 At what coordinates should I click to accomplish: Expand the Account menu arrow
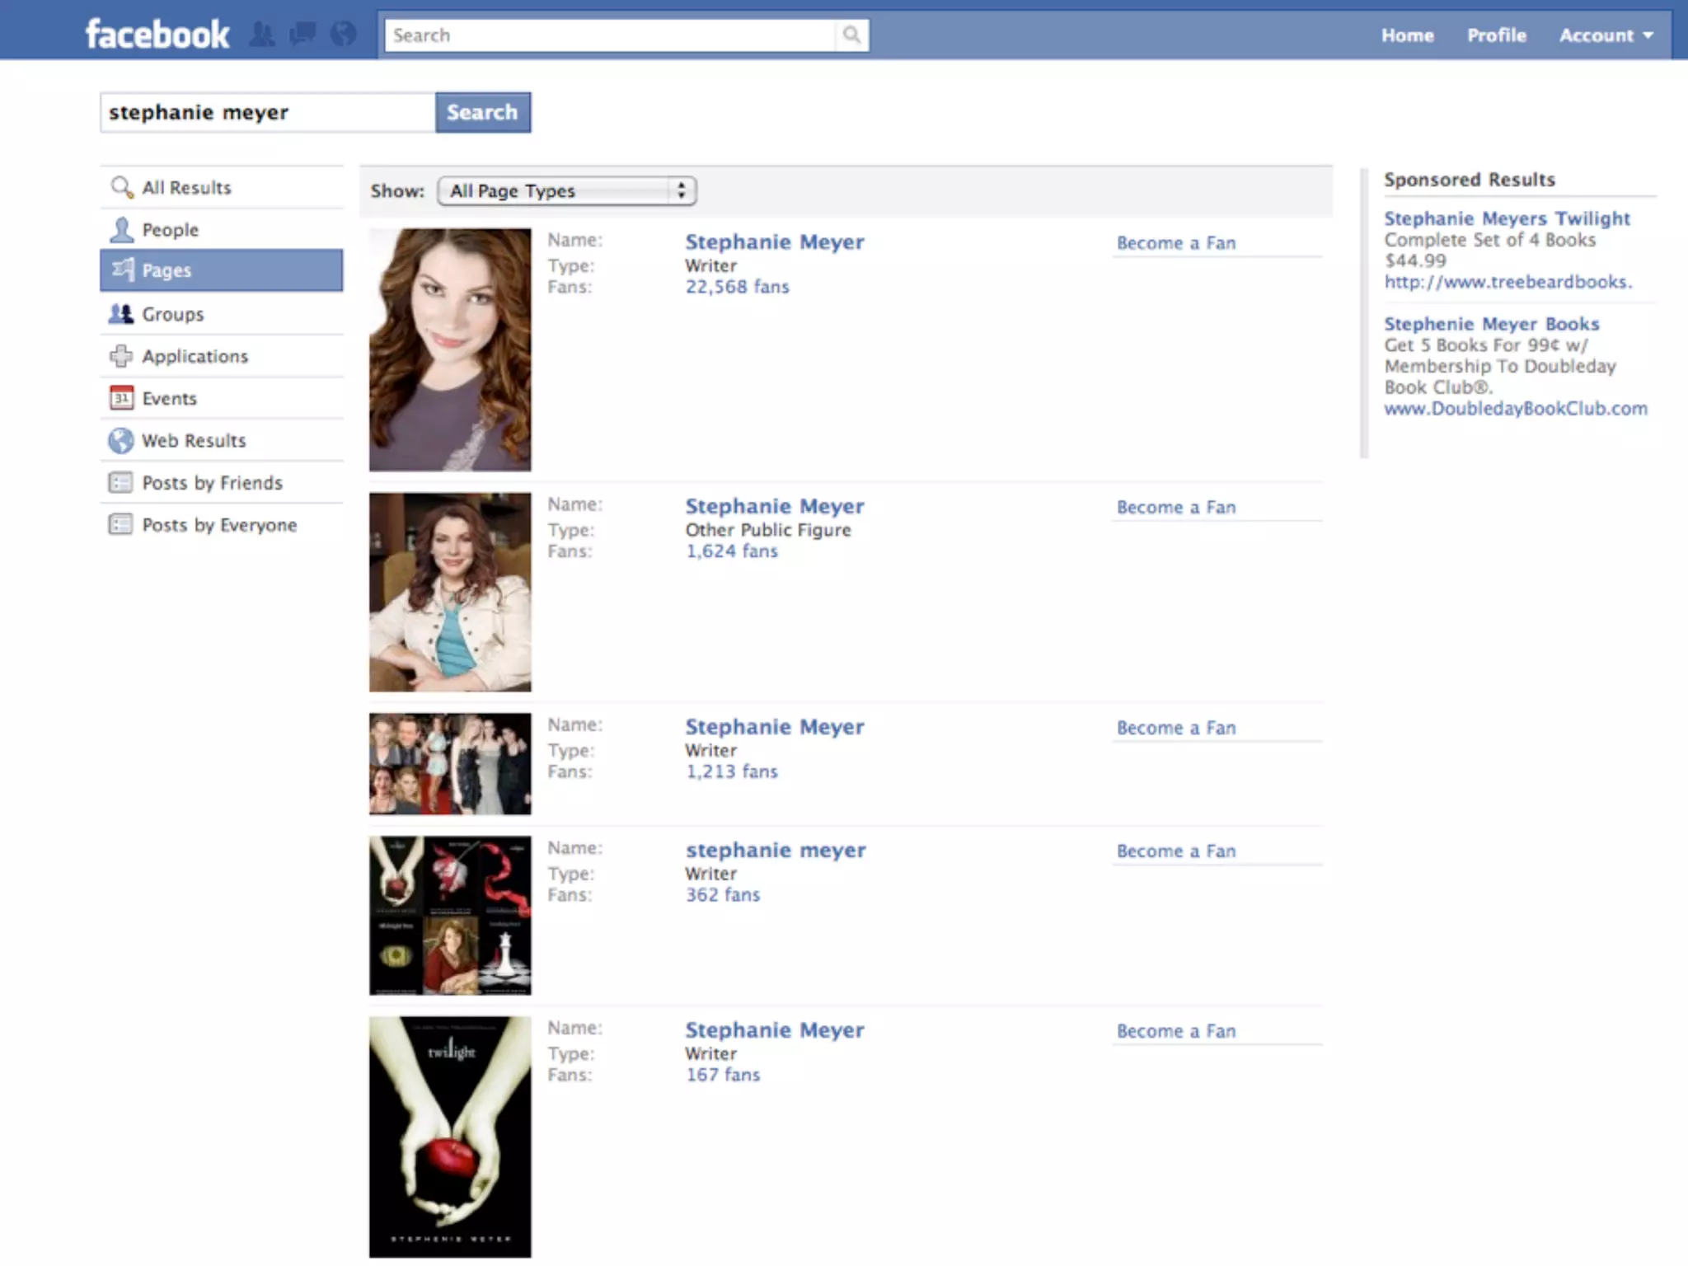coord(1648,35)
